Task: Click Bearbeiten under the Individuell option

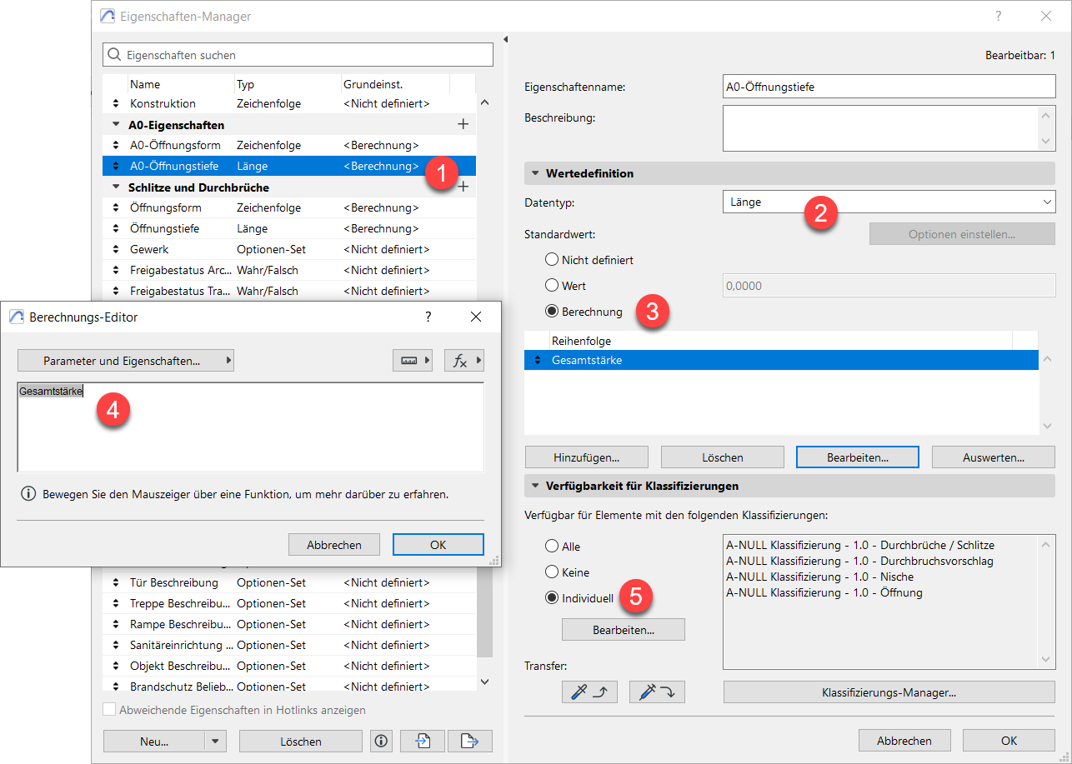Action: coord(624,629)
